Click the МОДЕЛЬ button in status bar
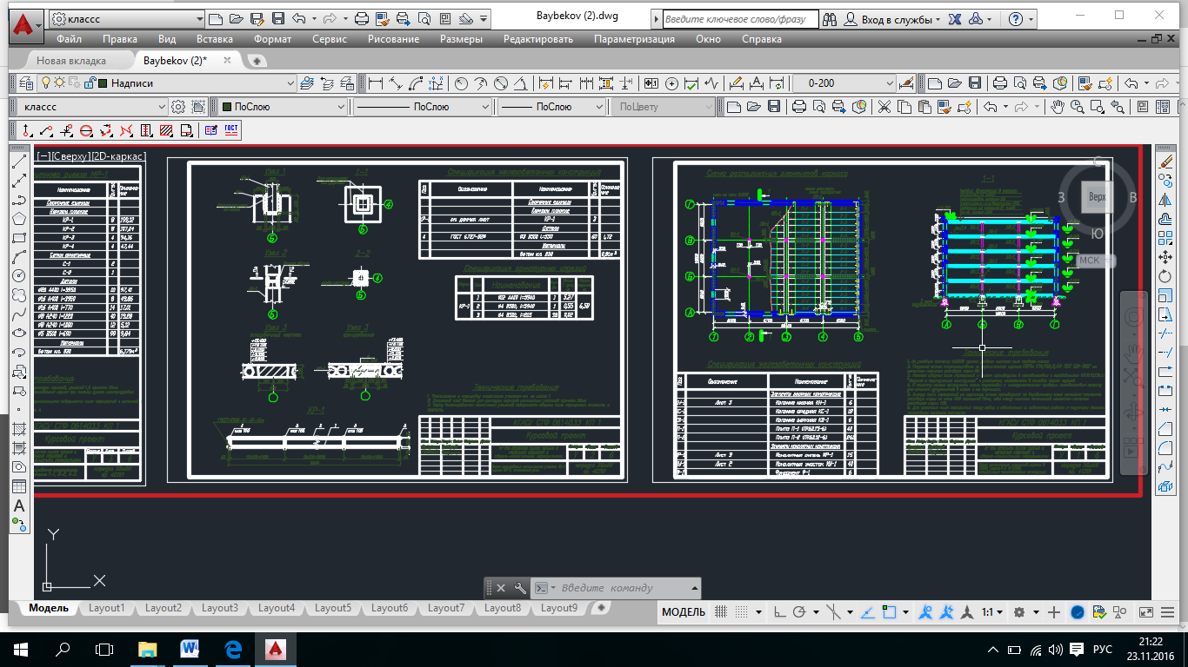 [684, 612]
